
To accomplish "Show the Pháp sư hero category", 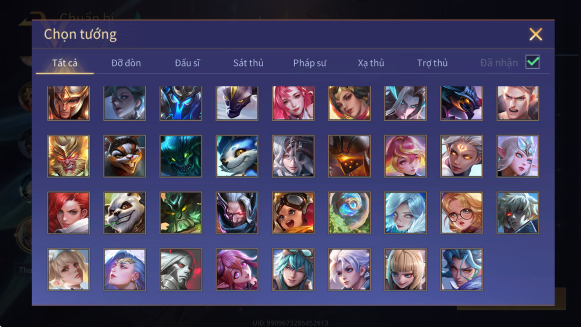I will [x=310, y=63].
